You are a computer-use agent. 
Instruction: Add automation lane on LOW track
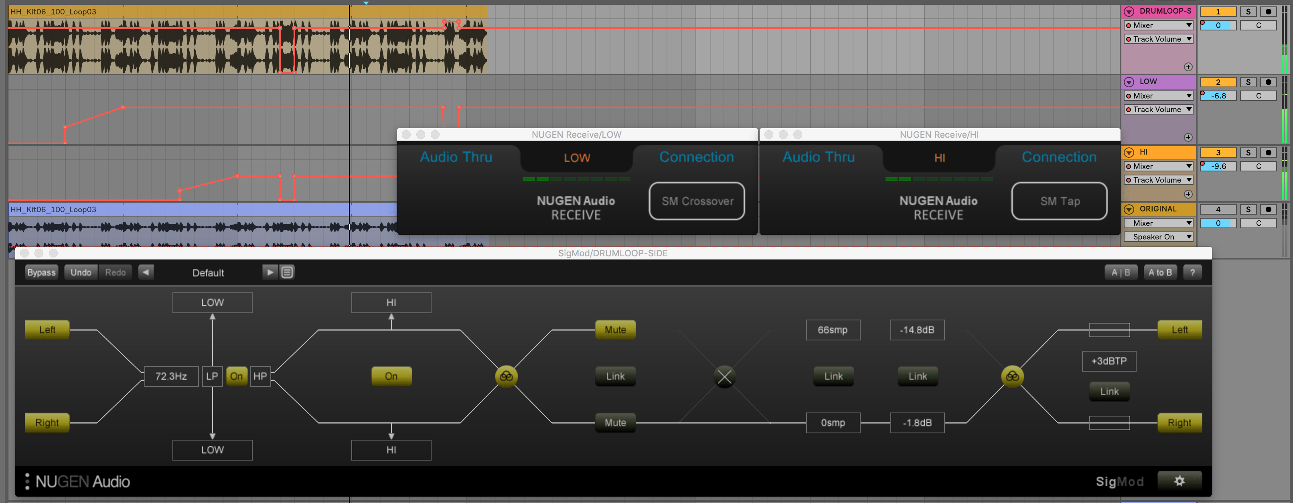pyautogui.click(x=1188, y=137)
